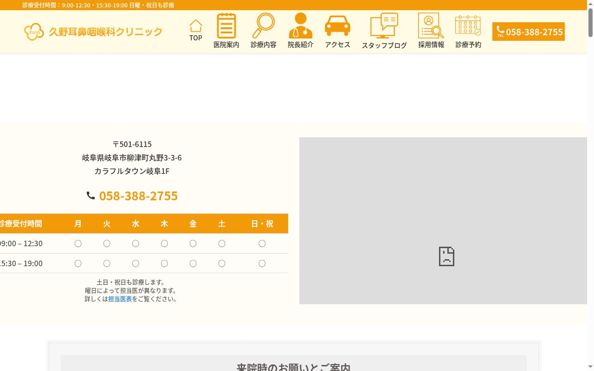Click 来院時のお願いとご案内 heading
Viewport: 594px width, 371px height.
(293, 367)
